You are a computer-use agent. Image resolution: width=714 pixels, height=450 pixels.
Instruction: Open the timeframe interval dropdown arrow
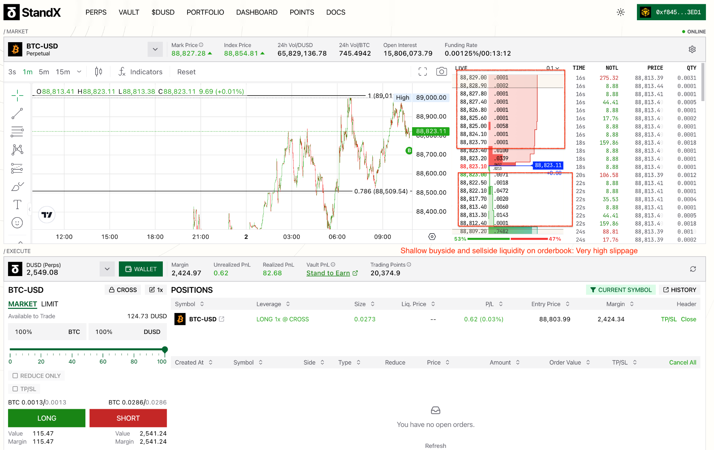pyautogui.click(x=79, y=72)
